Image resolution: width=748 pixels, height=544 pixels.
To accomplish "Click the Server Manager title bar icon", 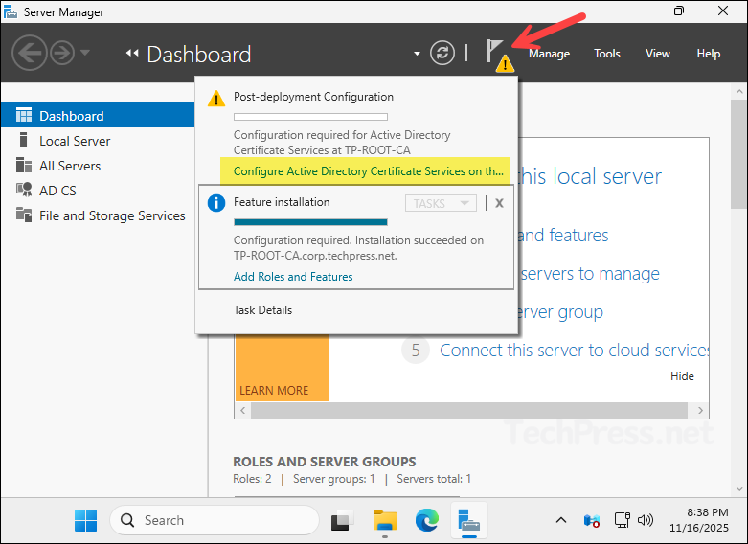I will (10, 11).
